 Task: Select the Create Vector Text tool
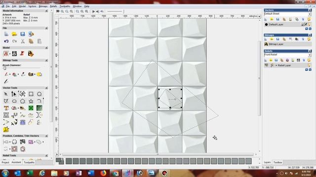6,108
